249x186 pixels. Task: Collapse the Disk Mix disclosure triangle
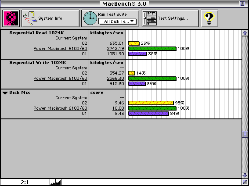(x=5, y=93)
